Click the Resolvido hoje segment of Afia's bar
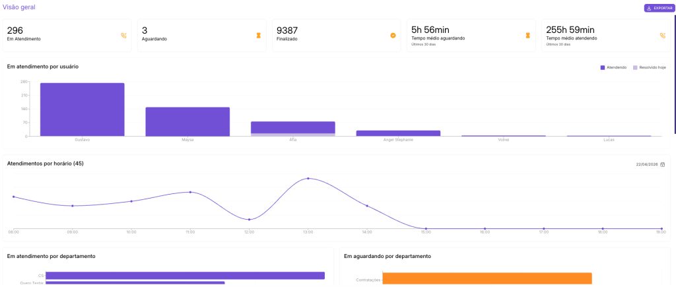 coord(292,135)
